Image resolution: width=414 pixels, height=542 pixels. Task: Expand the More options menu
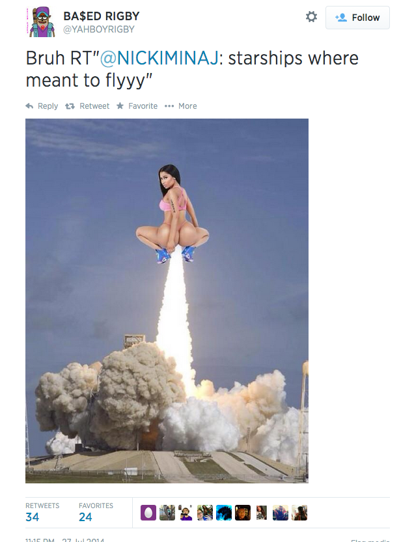click(180, 106)
